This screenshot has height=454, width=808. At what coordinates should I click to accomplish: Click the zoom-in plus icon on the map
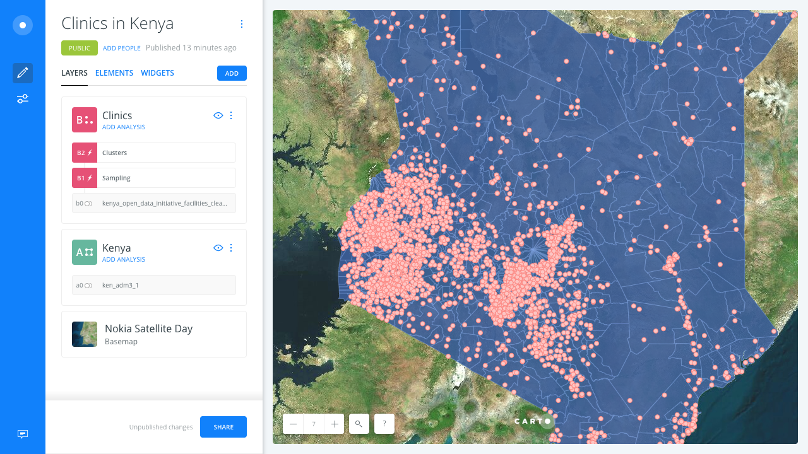334,424
